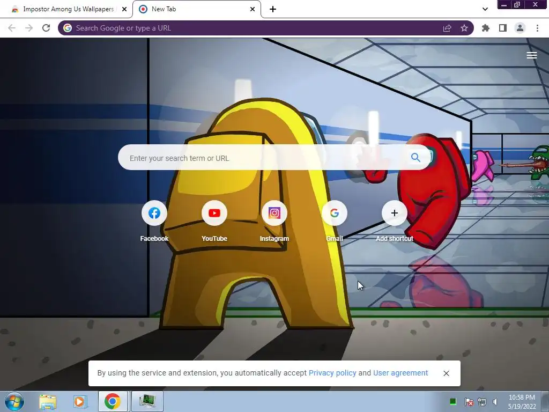Open the Chrome profile avatar
The image size is (549, 412).
pyautogui.click(x=520, y=28)
